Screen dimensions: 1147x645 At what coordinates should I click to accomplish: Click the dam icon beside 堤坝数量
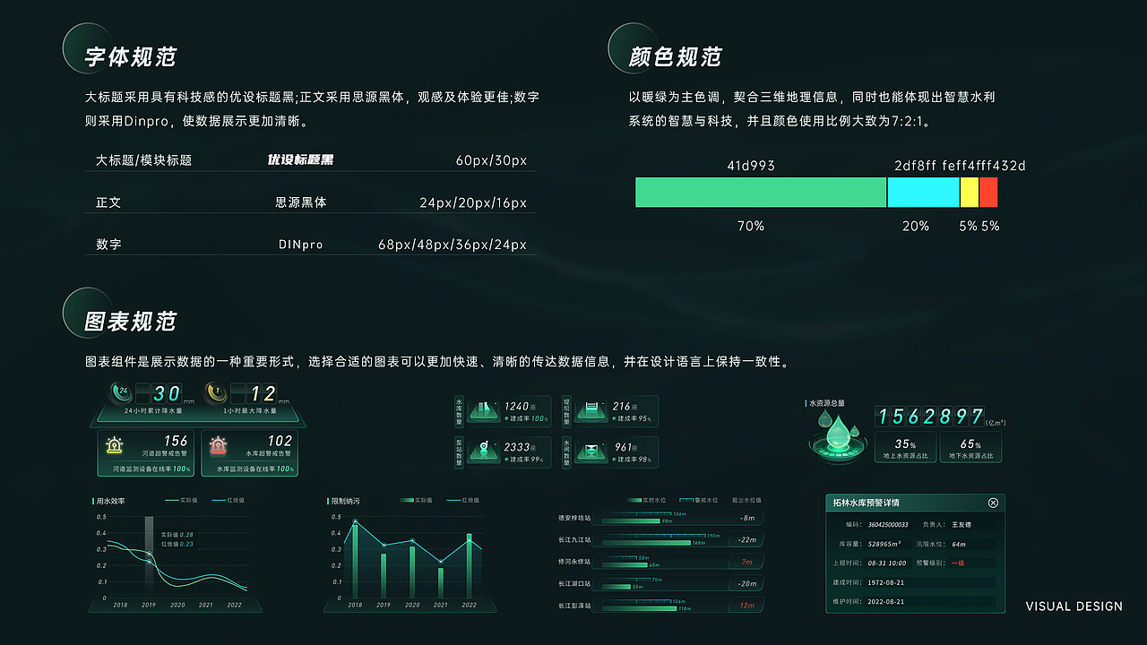click(x=591, y=411)
